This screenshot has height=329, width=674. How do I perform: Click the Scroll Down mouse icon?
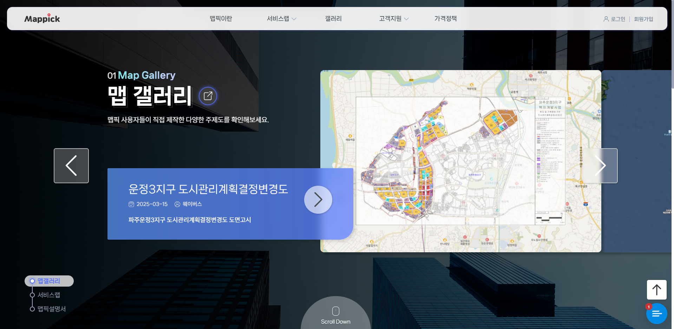click(x=335, y=311)
